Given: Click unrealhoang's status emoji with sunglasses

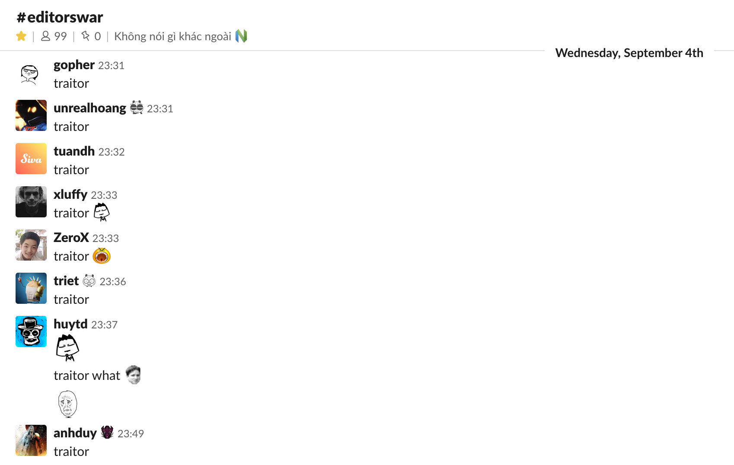Looking at the screenshot, I should click(137, 108).
